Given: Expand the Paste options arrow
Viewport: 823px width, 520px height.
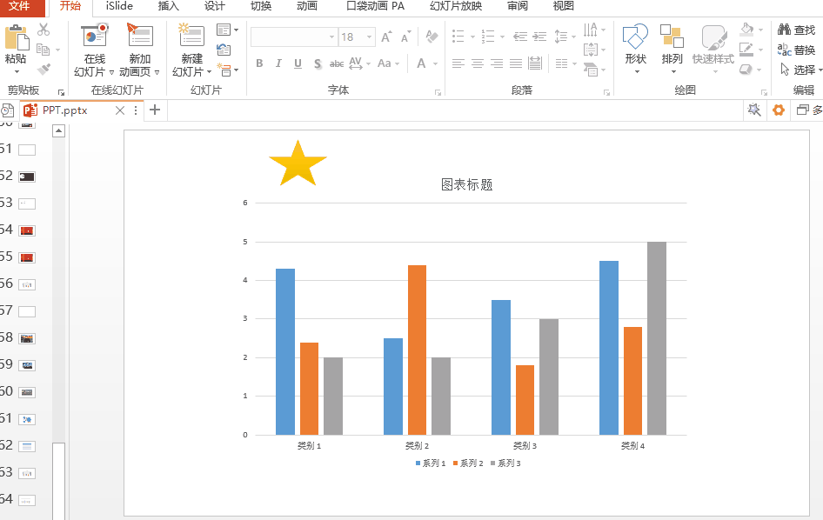Looking at the screenshot, I should pyautogui.click(x=17, y=72).
